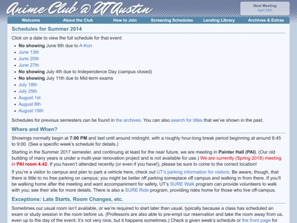Viewport: 297px width, 223px height.
Task: Click the Painter Hall (PAI) text
Action: pyautogui.click(x=237, y=152)
